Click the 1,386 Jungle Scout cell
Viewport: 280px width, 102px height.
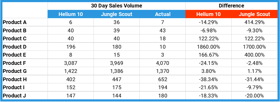(x=116, y=71)
